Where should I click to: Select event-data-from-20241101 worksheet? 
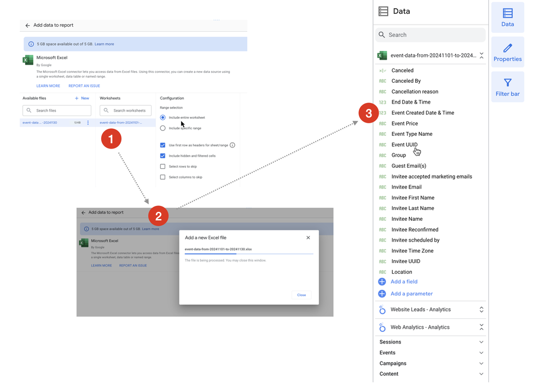(x=121, y=123)
